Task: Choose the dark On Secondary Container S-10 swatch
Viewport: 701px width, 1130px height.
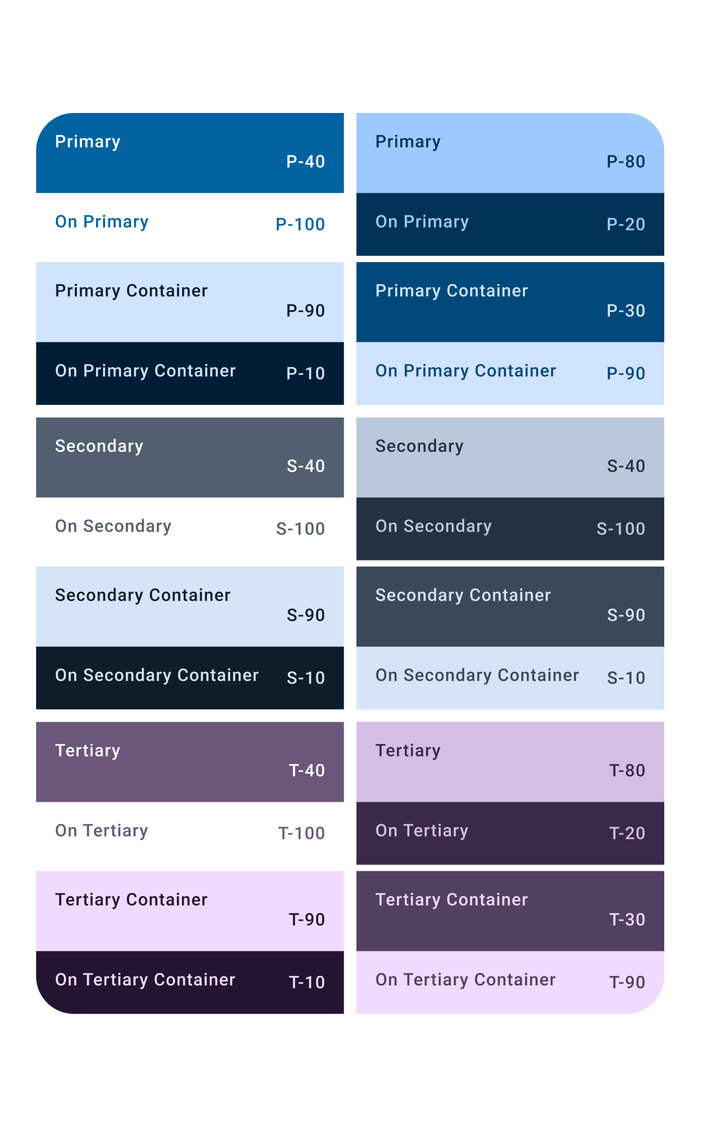Action: pyautogui.click(x=190, y=678)
